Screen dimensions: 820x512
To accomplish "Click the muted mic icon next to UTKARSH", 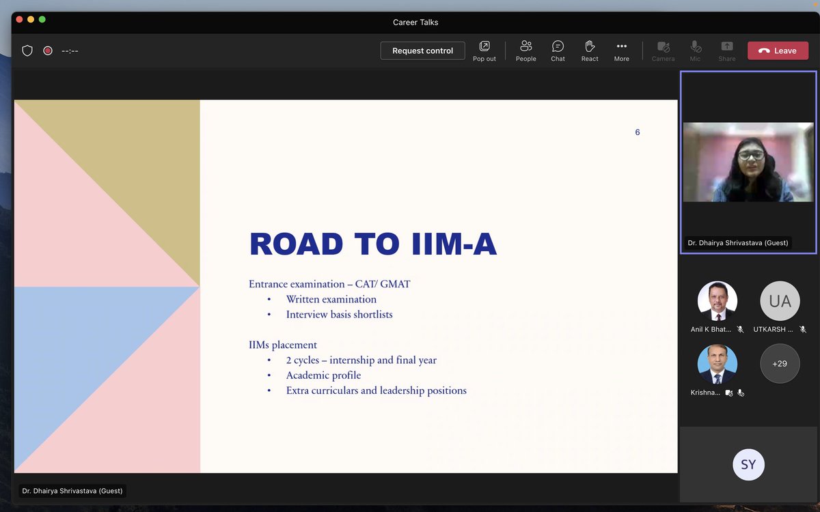I will coord(803,329).
